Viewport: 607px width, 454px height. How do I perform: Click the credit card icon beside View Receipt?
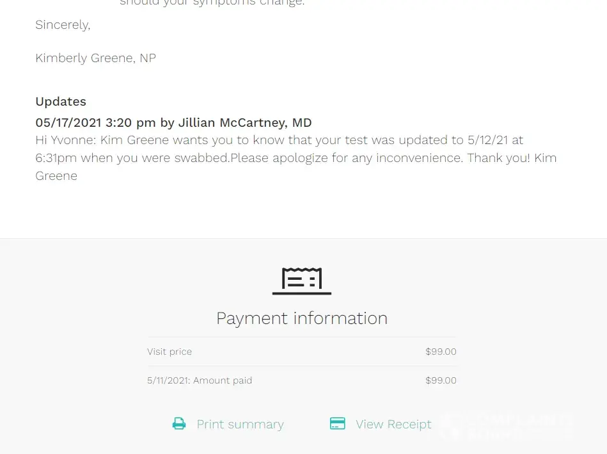click(x=338, y=424)
